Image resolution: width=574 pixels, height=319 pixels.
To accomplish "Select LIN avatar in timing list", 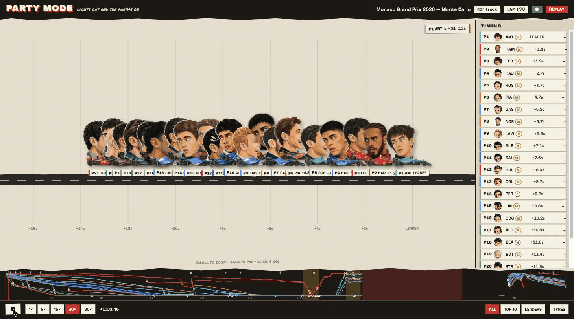I will [x=498, y=206].
